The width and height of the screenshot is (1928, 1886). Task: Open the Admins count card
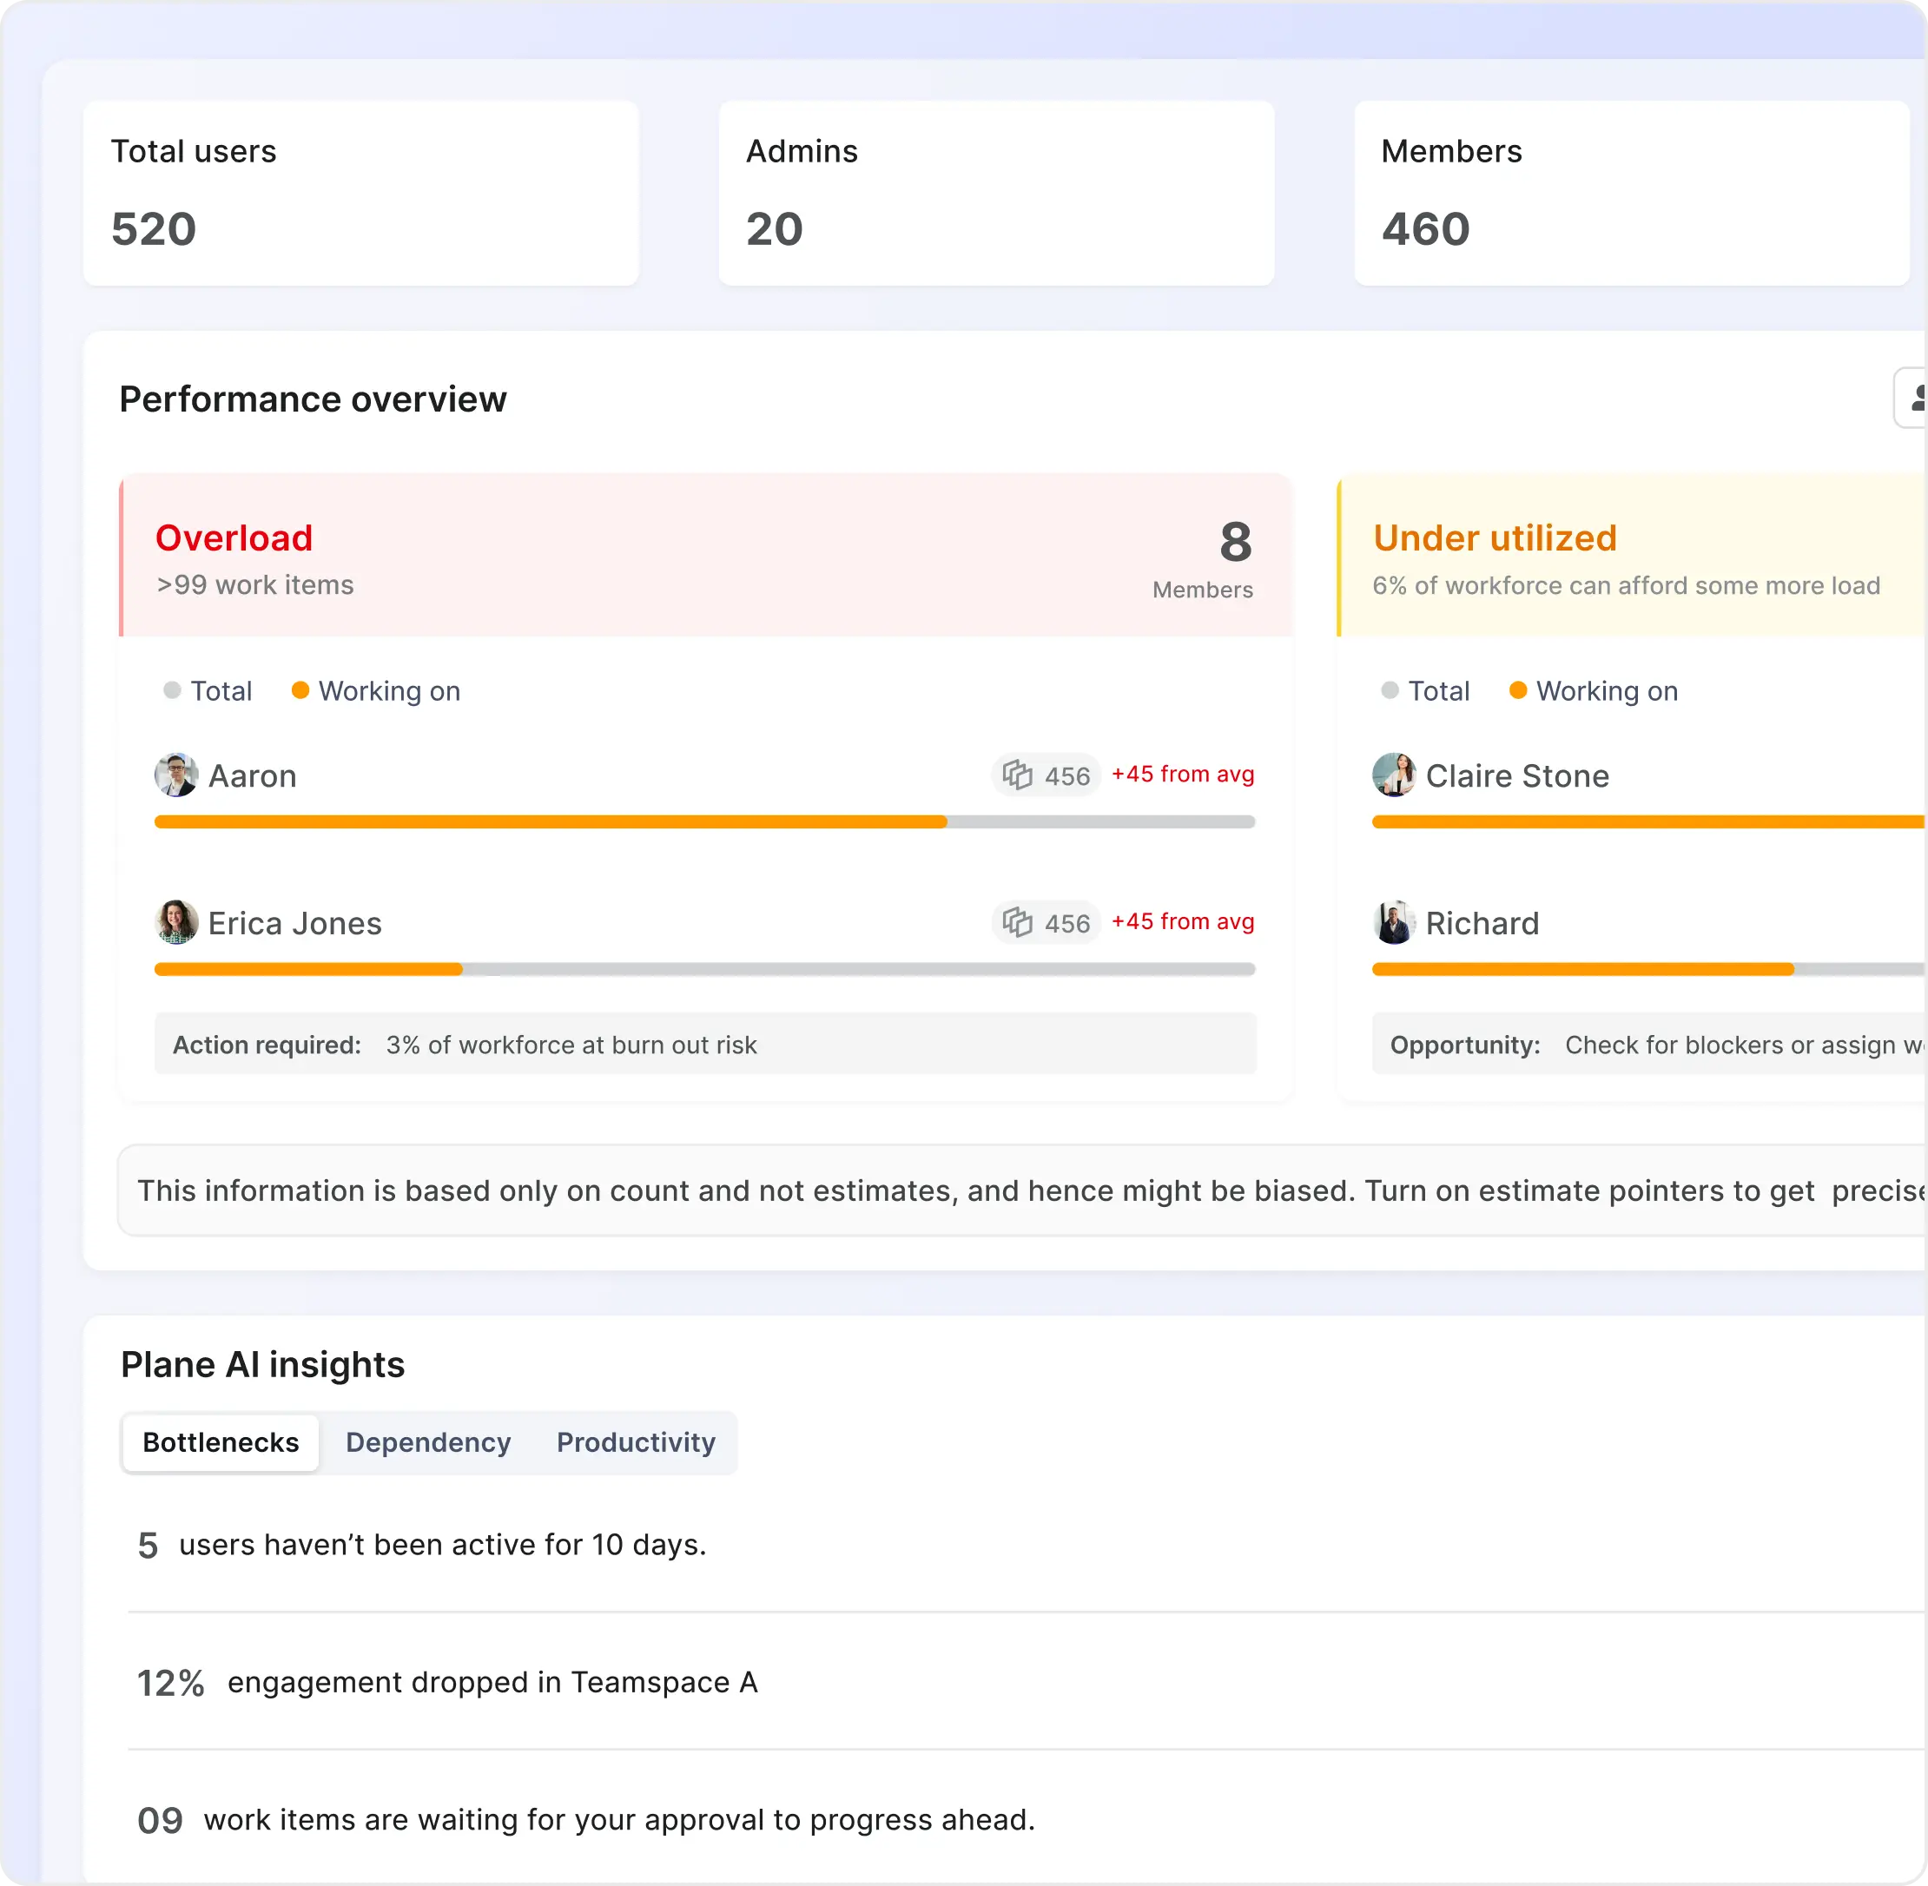[x=996, y=193]
